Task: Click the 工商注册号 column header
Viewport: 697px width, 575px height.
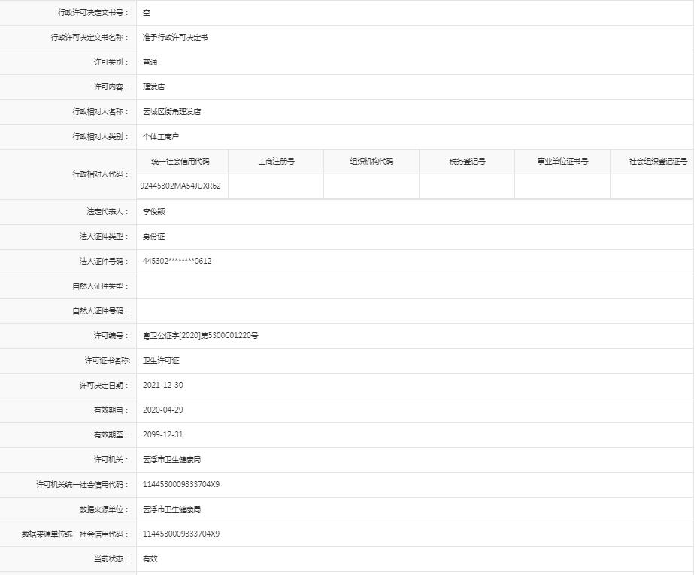Action: pos(276,162)
